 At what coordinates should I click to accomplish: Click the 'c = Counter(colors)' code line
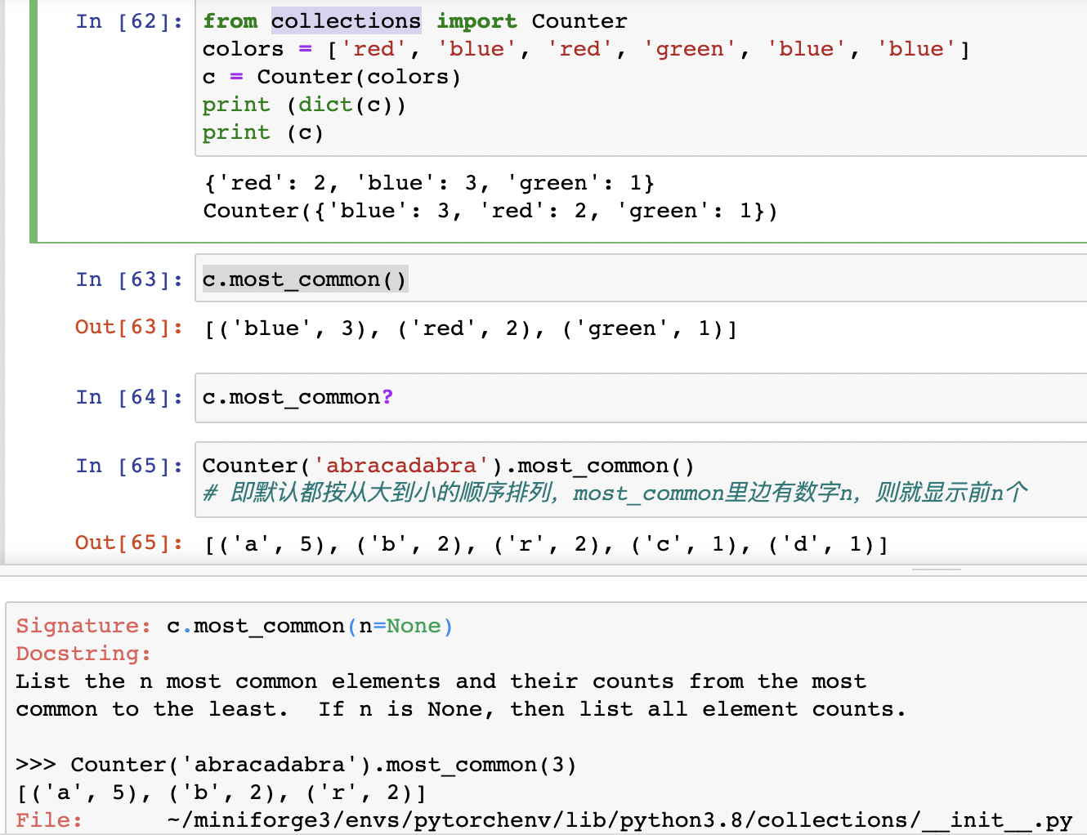[x=332, y=77]
